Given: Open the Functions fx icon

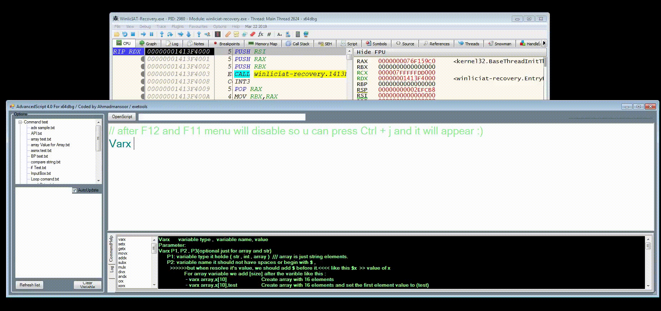Looking at the screenshot, I should (261, 34).
